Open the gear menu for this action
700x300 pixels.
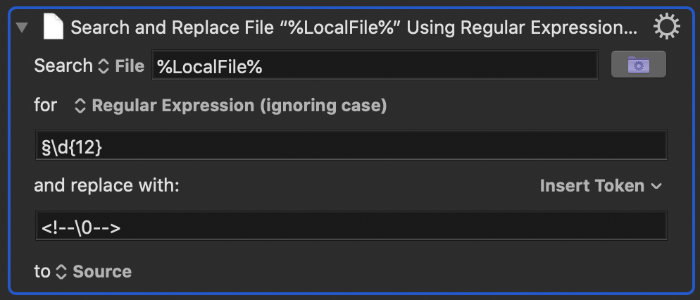coord(666,26)
